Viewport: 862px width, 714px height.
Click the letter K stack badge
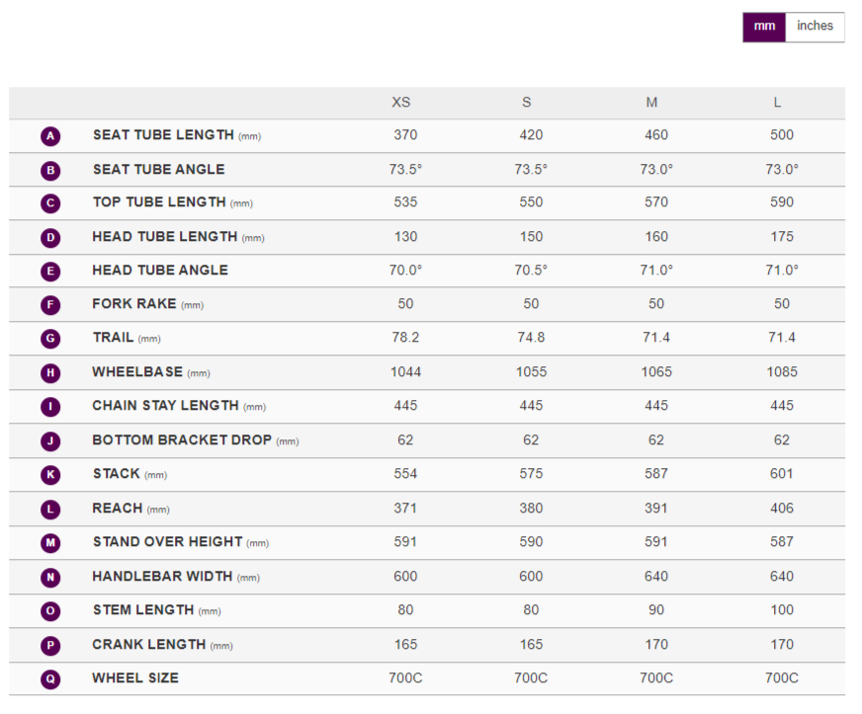[x=50, y=475]
